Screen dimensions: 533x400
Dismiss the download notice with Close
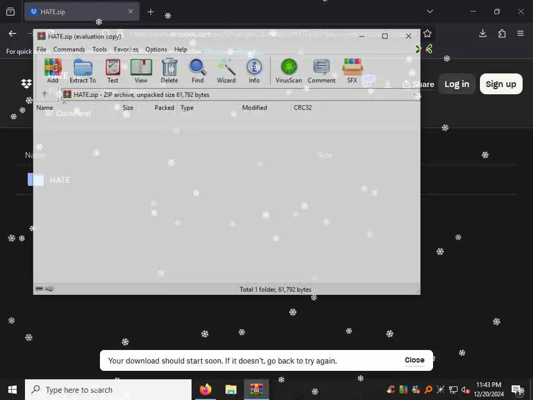click(414, 360)
